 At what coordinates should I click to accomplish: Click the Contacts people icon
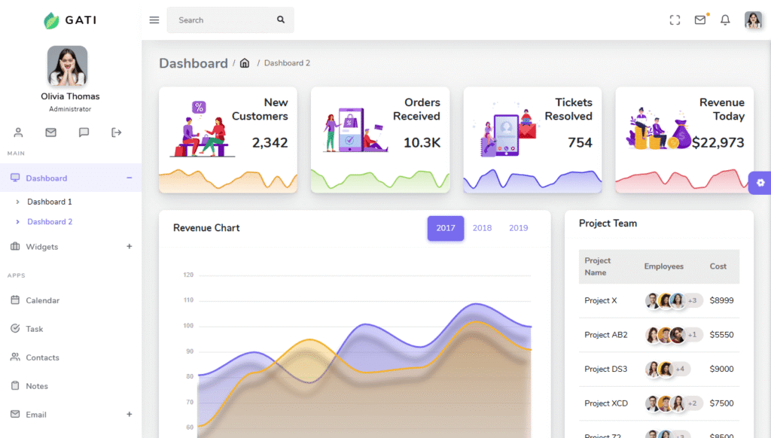point(15,357)
